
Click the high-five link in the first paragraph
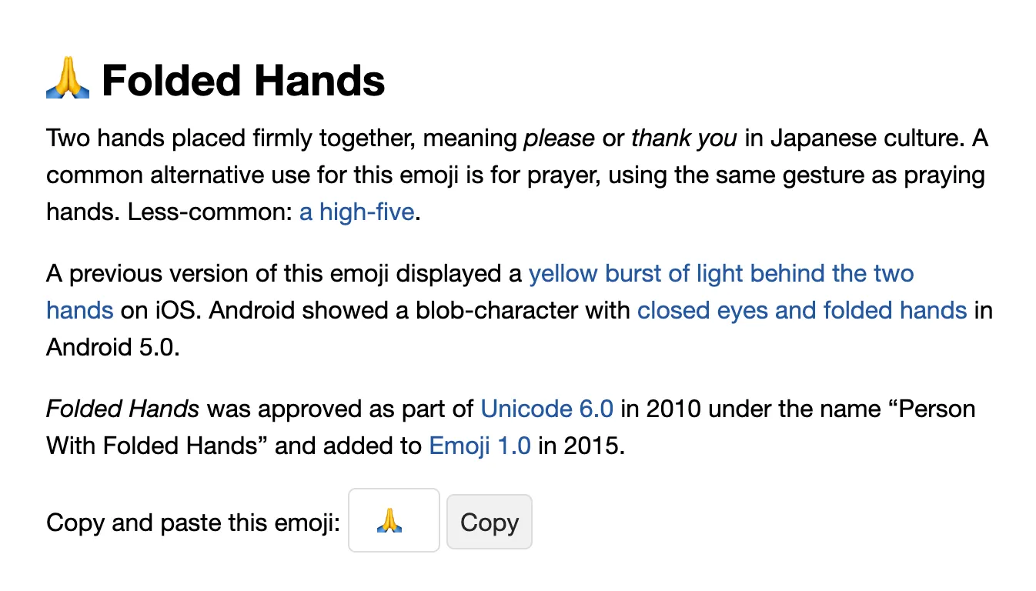tap(356, 212)
